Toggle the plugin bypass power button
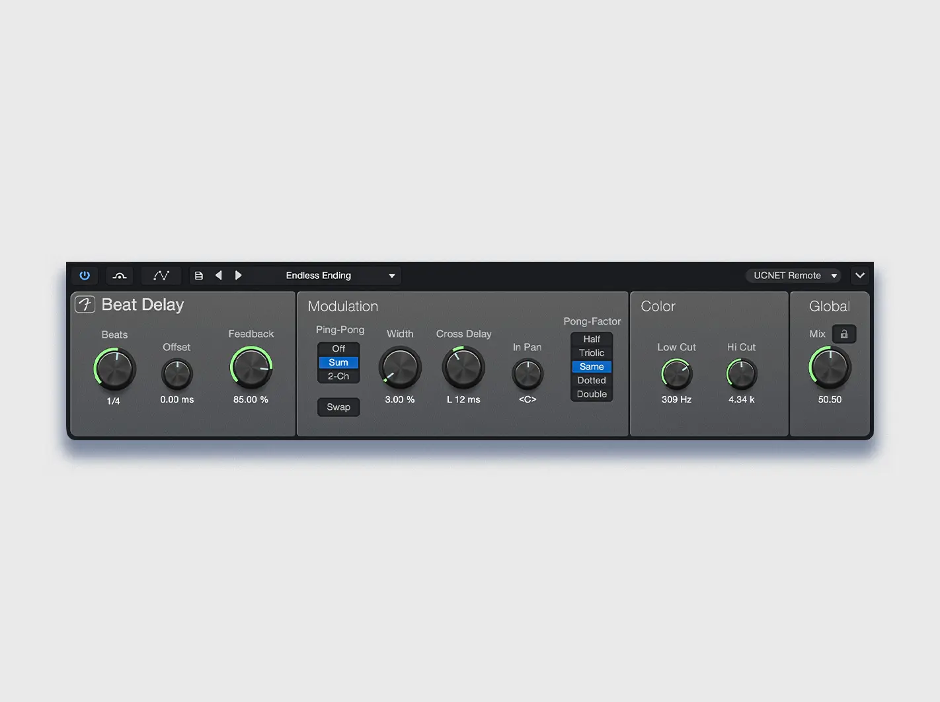 coord(84,275)
